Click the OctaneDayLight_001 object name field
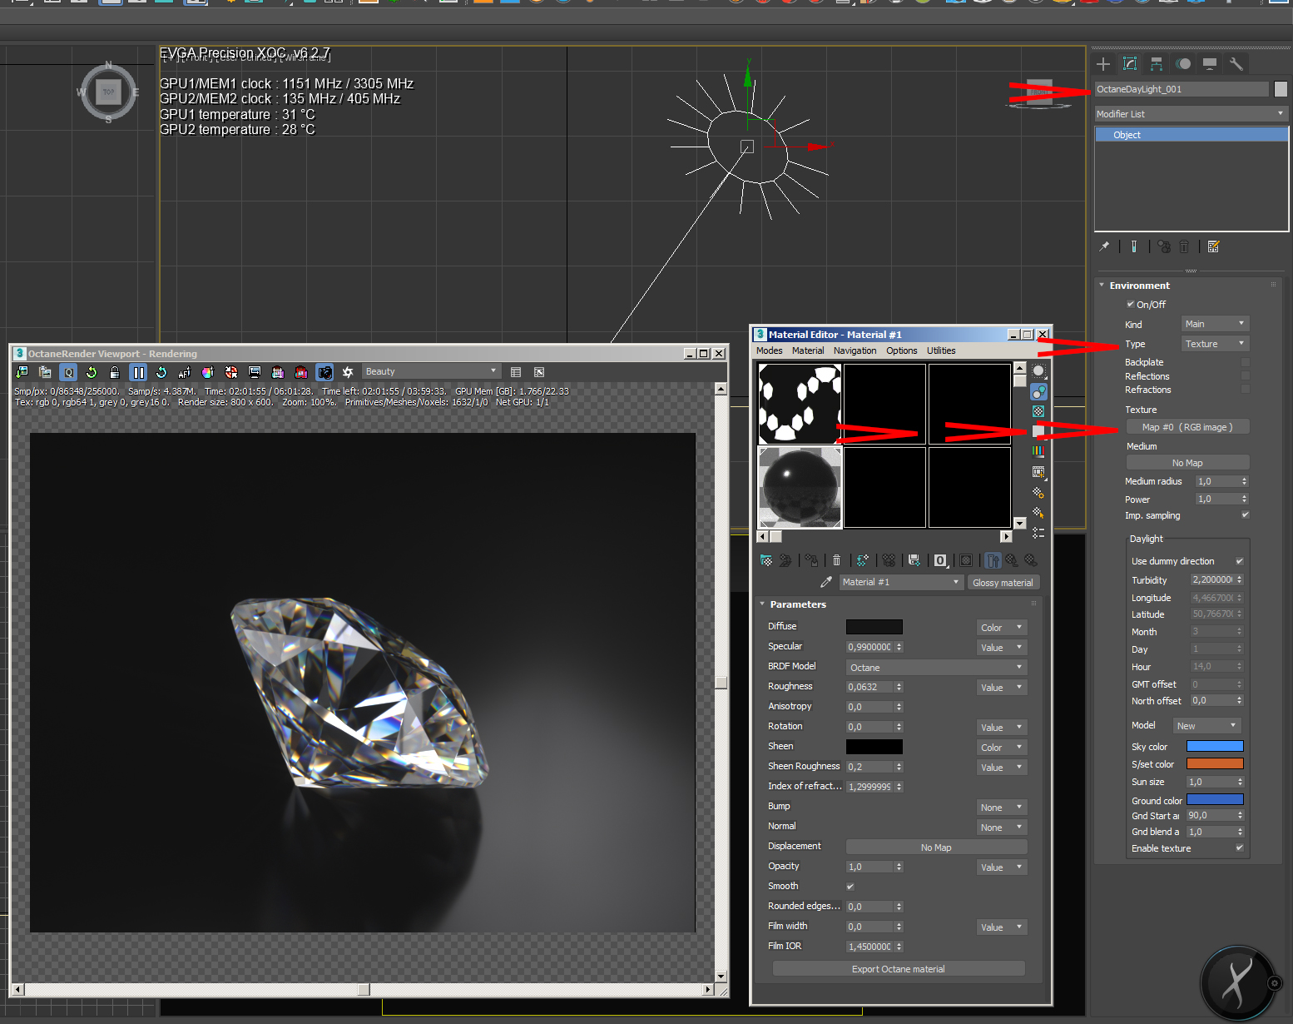Viewport: 1293px width, 1024px height. pos(1182,89)
